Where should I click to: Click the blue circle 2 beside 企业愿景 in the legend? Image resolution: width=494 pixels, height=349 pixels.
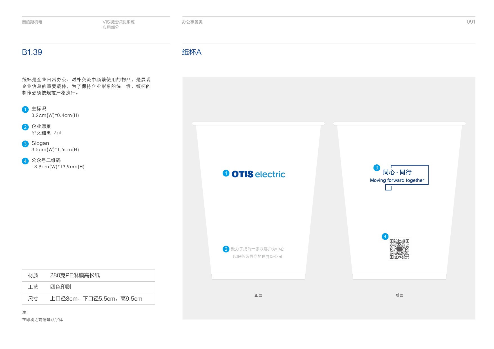pyautogui.click(x=25, y=127)
